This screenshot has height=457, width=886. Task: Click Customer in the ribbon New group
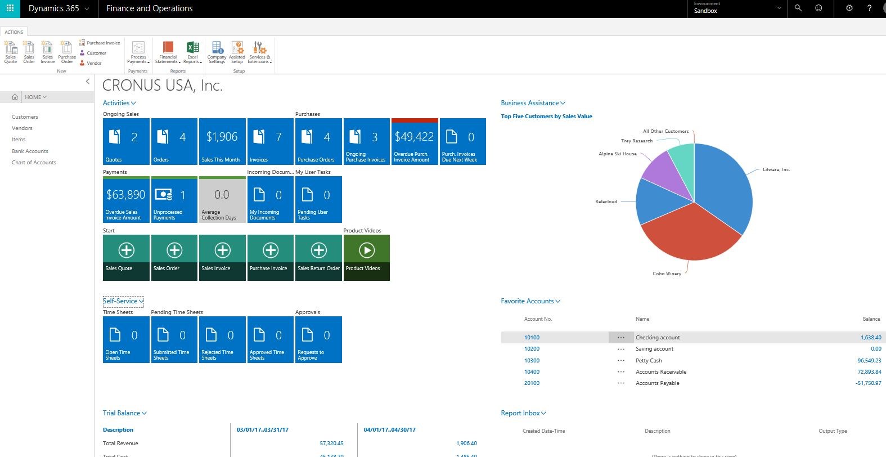(x=93, y=53)
